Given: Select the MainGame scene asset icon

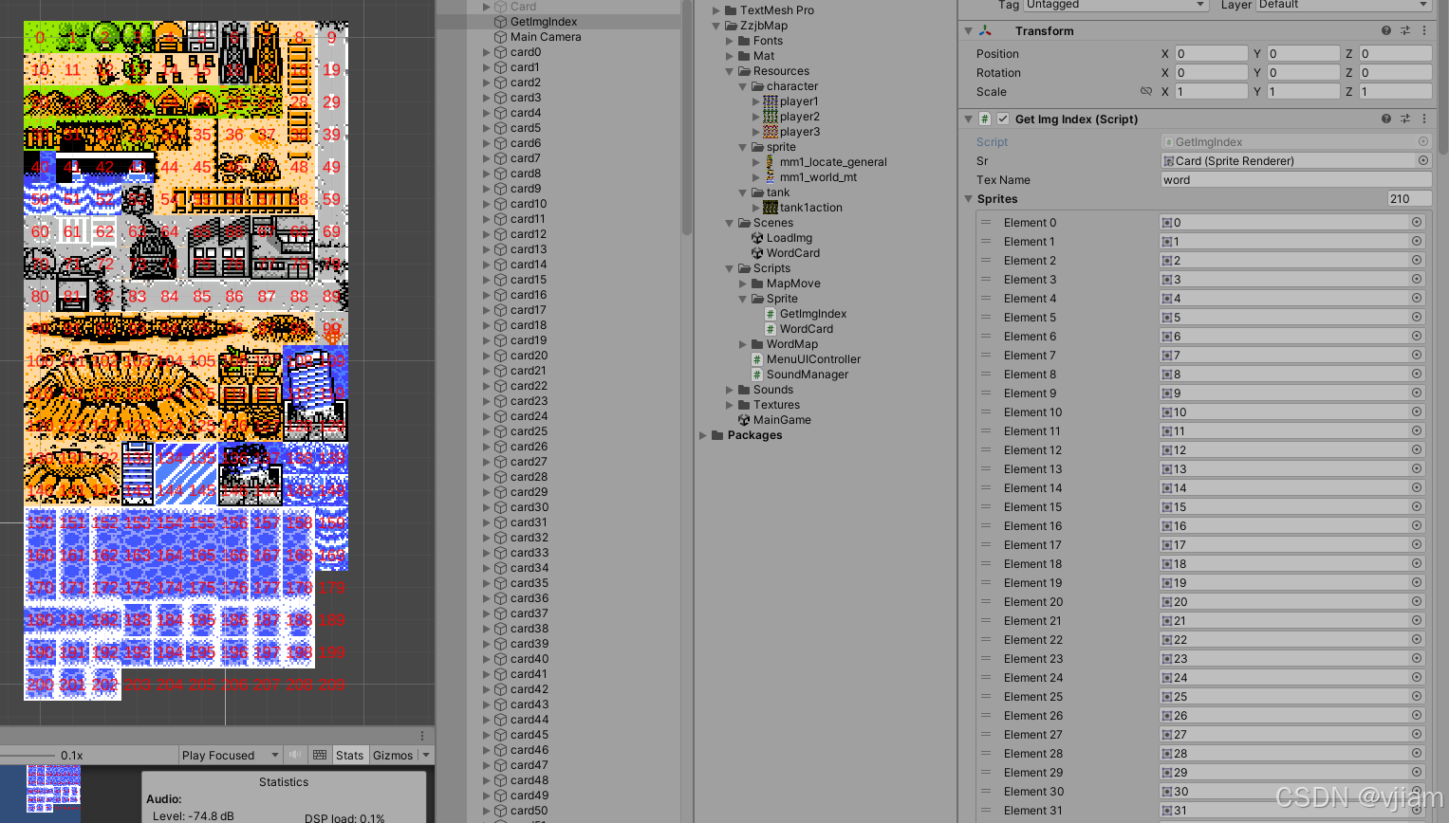Looking at the screenshot, I should (x=744, y=420).
